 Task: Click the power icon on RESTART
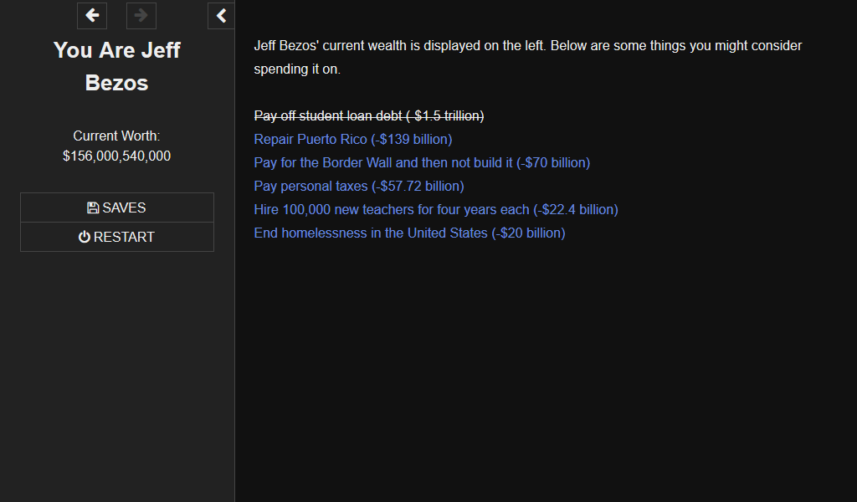tap(84, 237)
